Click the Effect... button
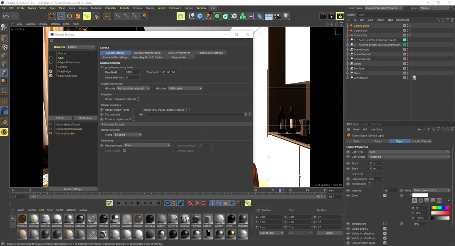455x246 pixels. click(x=60, y=118)
